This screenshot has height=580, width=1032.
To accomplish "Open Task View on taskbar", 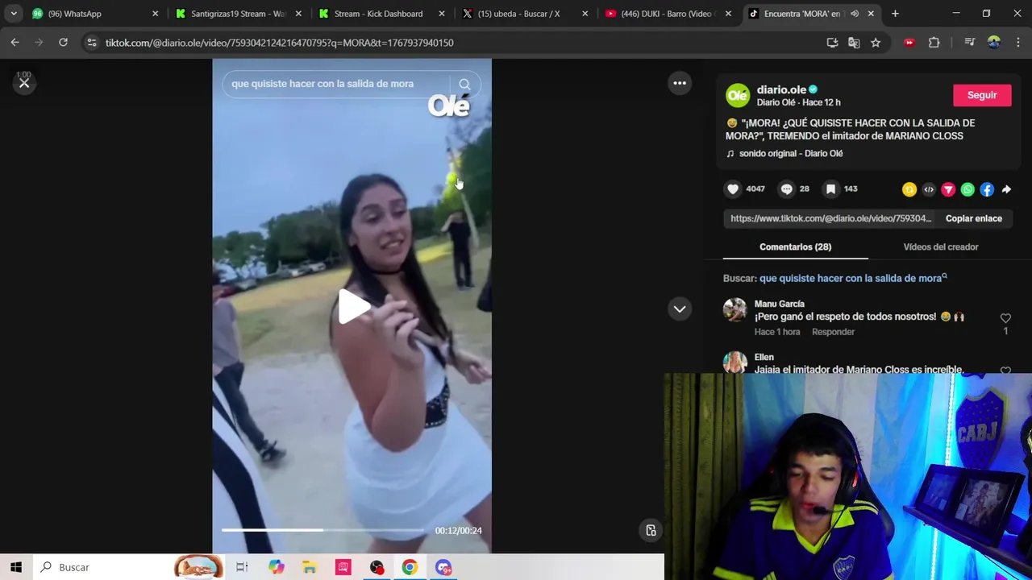I will pyautogui.click(x=242, y=567).
